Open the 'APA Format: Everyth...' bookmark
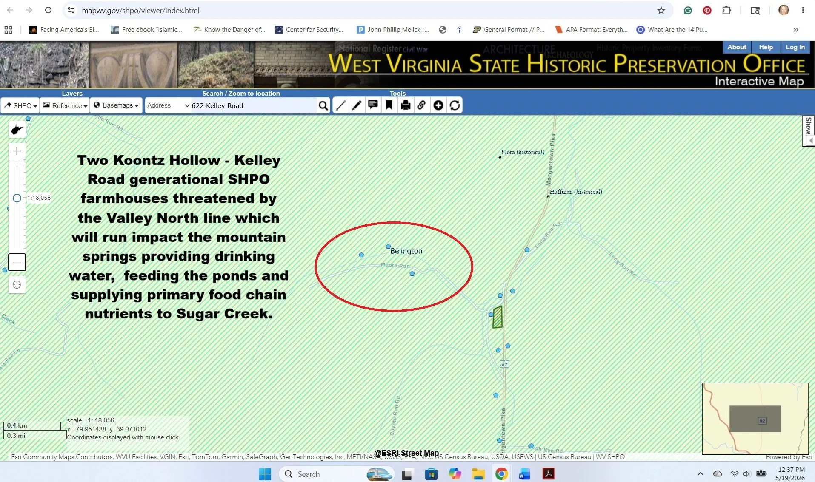 click(592, 30)
